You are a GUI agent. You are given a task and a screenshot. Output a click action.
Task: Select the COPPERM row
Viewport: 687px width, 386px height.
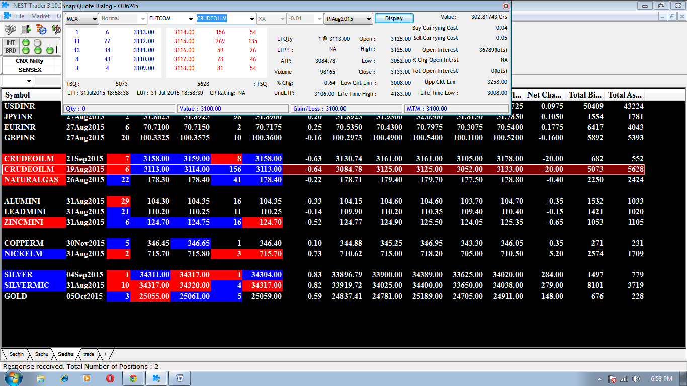tap(323, 243)
